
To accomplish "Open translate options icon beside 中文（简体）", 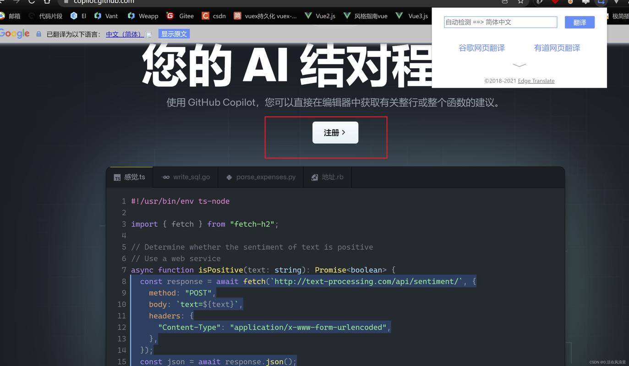I will pyautogui.click(x=148, y=35).
